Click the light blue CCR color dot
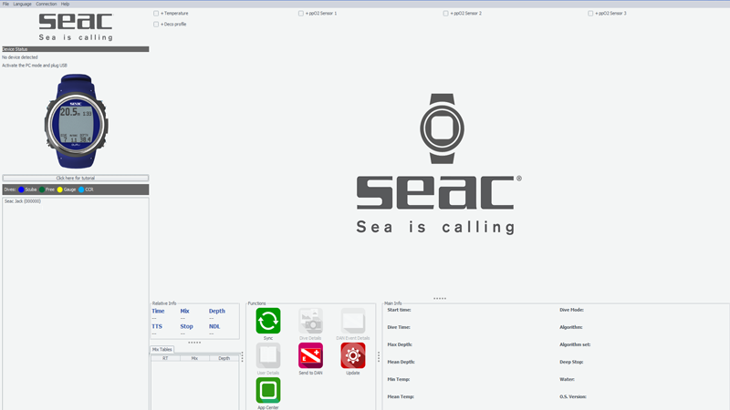This screenshot has height=410, width=730. pos(81,190)
